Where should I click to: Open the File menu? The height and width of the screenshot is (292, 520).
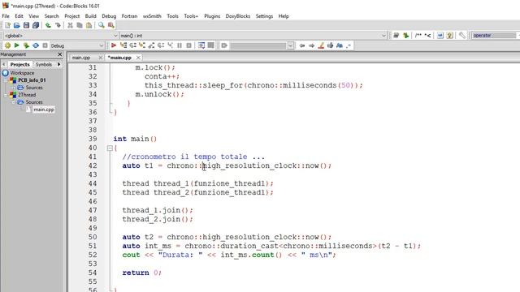click(6, 16)
